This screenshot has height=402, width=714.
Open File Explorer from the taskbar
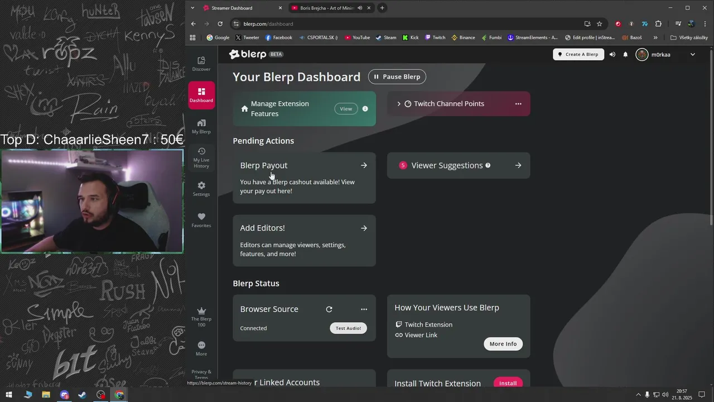pos(46,395)
